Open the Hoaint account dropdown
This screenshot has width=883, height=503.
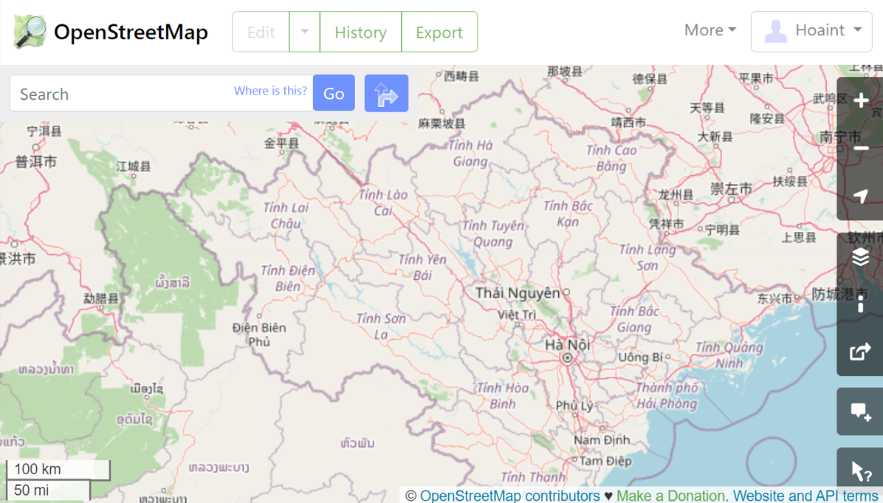[x=811, y=32]
